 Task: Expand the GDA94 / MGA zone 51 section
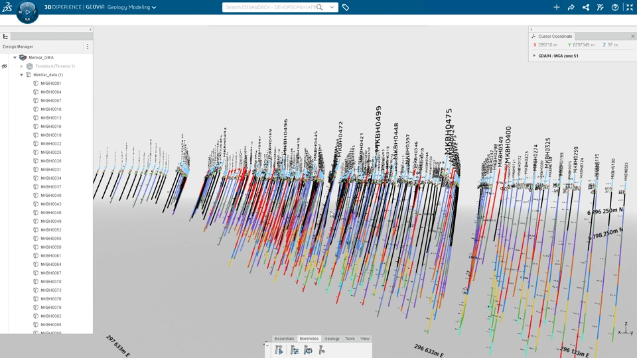pyautogui.click(x=534, y=56)
